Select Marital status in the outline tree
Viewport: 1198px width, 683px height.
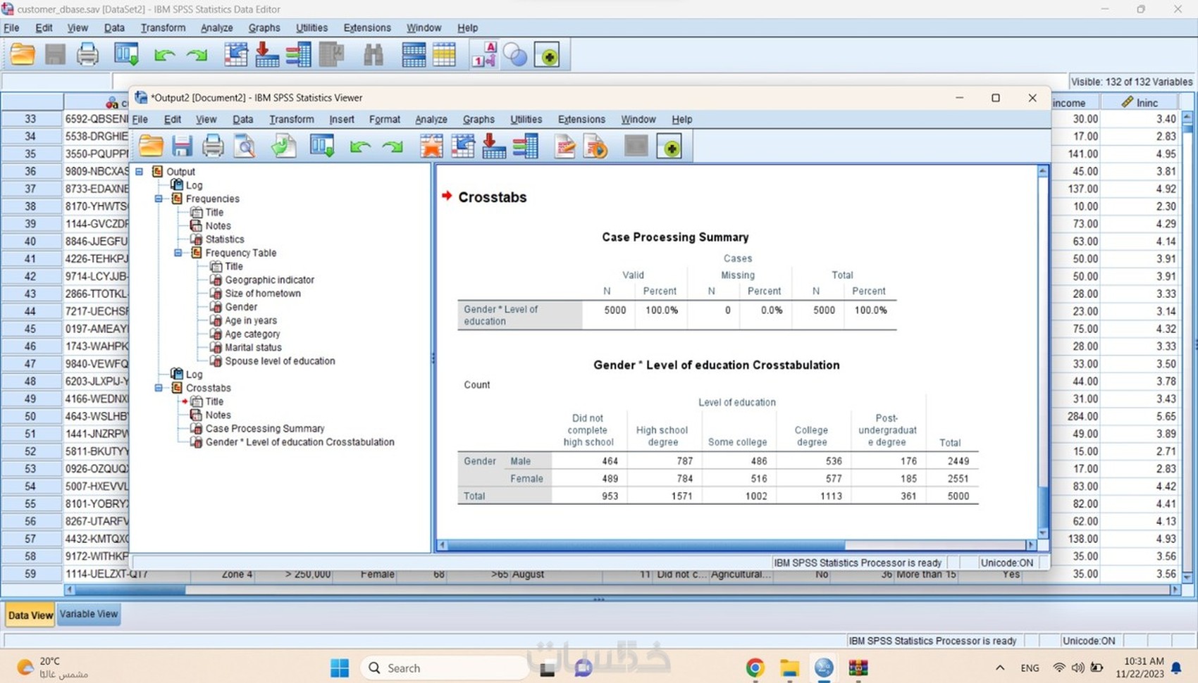(x=253, y=347)
